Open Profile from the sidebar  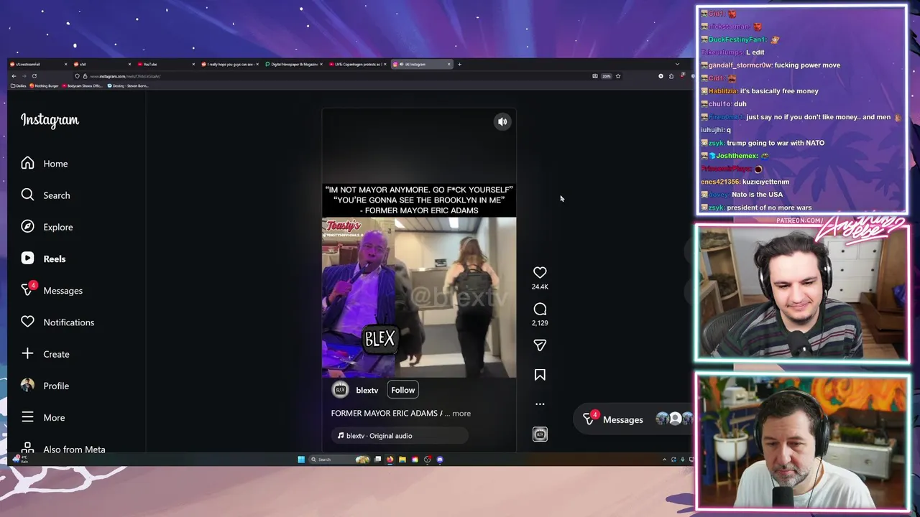(x=45, y=386)
